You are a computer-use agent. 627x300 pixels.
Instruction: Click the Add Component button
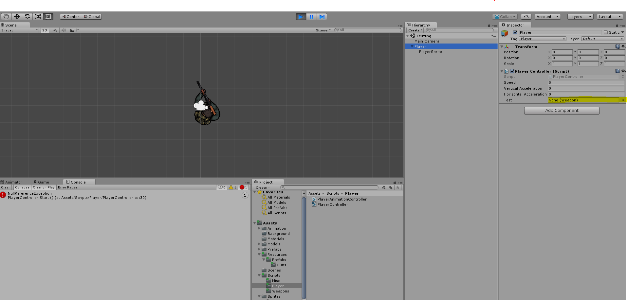point(562,111)
